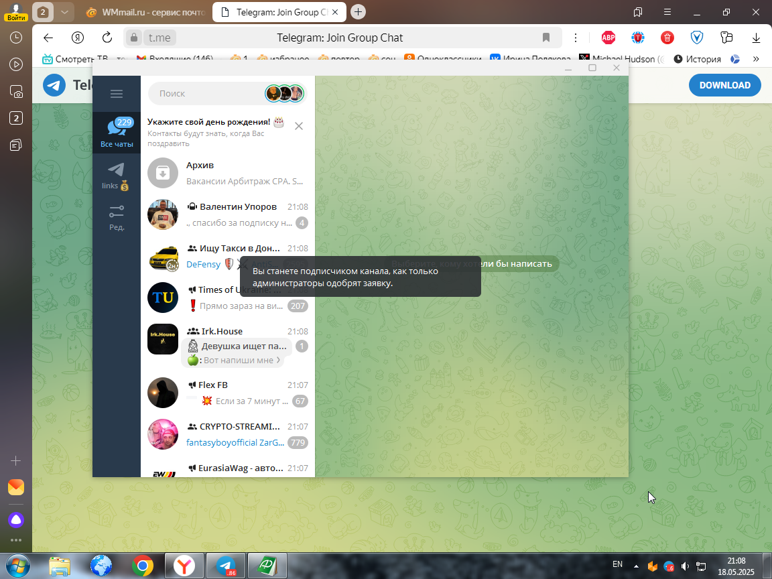Close the Telegram: Join Group Chat tab

(335, 12)
